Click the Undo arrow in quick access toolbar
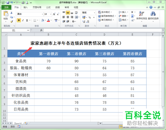The image size is (166, 130). tap(12, 3)
